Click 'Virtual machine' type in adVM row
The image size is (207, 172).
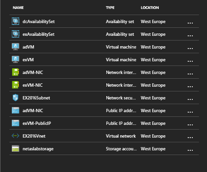(121, 47)
